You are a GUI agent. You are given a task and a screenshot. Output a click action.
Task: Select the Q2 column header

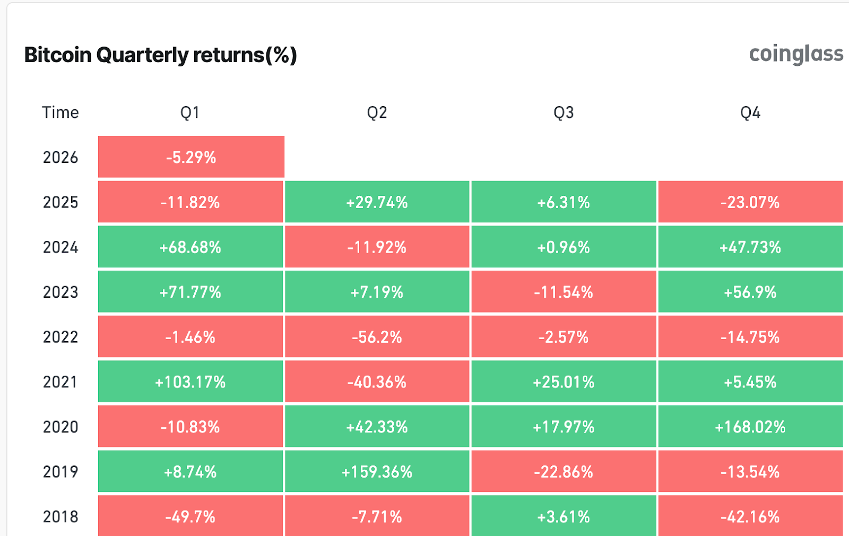tap(377, 113)
